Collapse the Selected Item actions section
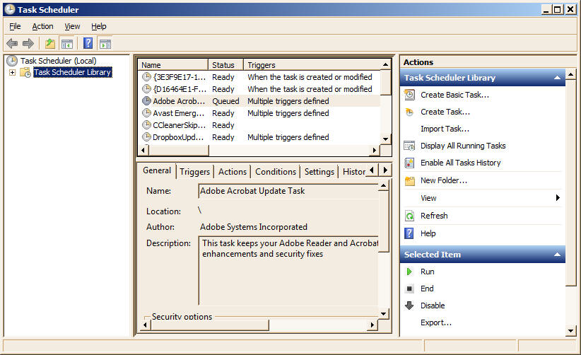Screen dimensions: 581x355 557,255
